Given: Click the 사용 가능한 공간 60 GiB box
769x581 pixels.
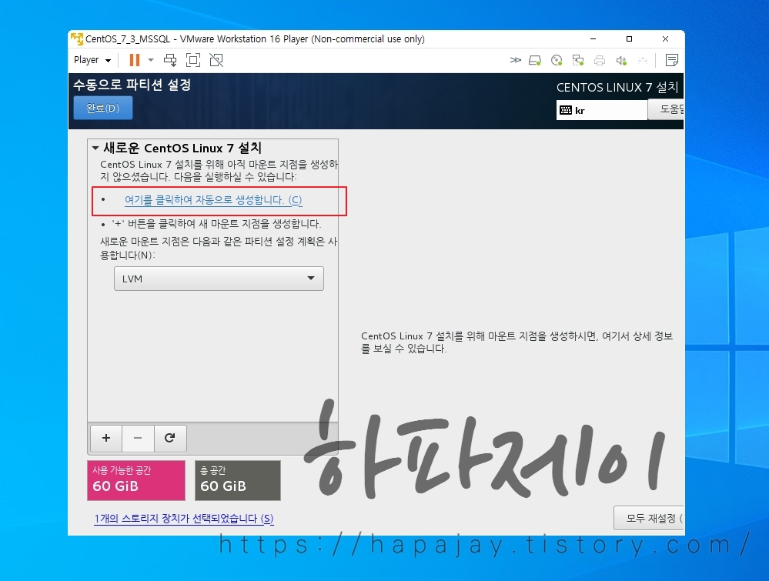Looking at the screenshot, I should 136,480.
